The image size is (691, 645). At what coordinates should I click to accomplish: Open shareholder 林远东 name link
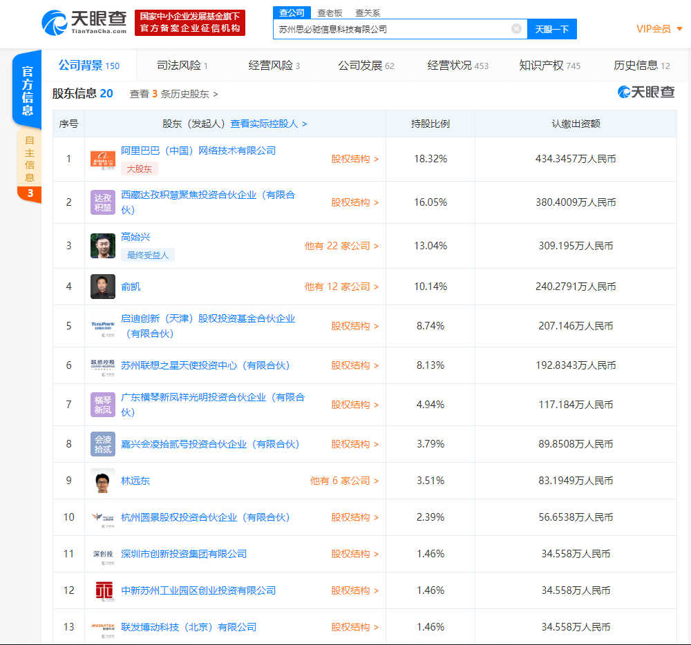click(x=135, y=481)
